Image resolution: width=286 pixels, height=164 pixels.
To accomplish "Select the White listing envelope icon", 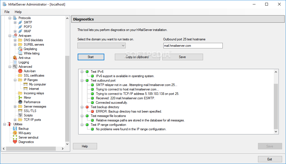I will click(20, 53).
